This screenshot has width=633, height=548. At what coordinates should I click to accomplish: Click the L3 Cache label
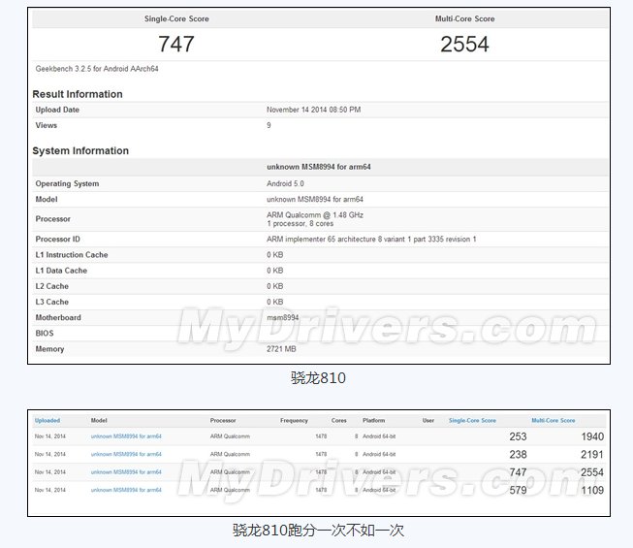(52, 302)
